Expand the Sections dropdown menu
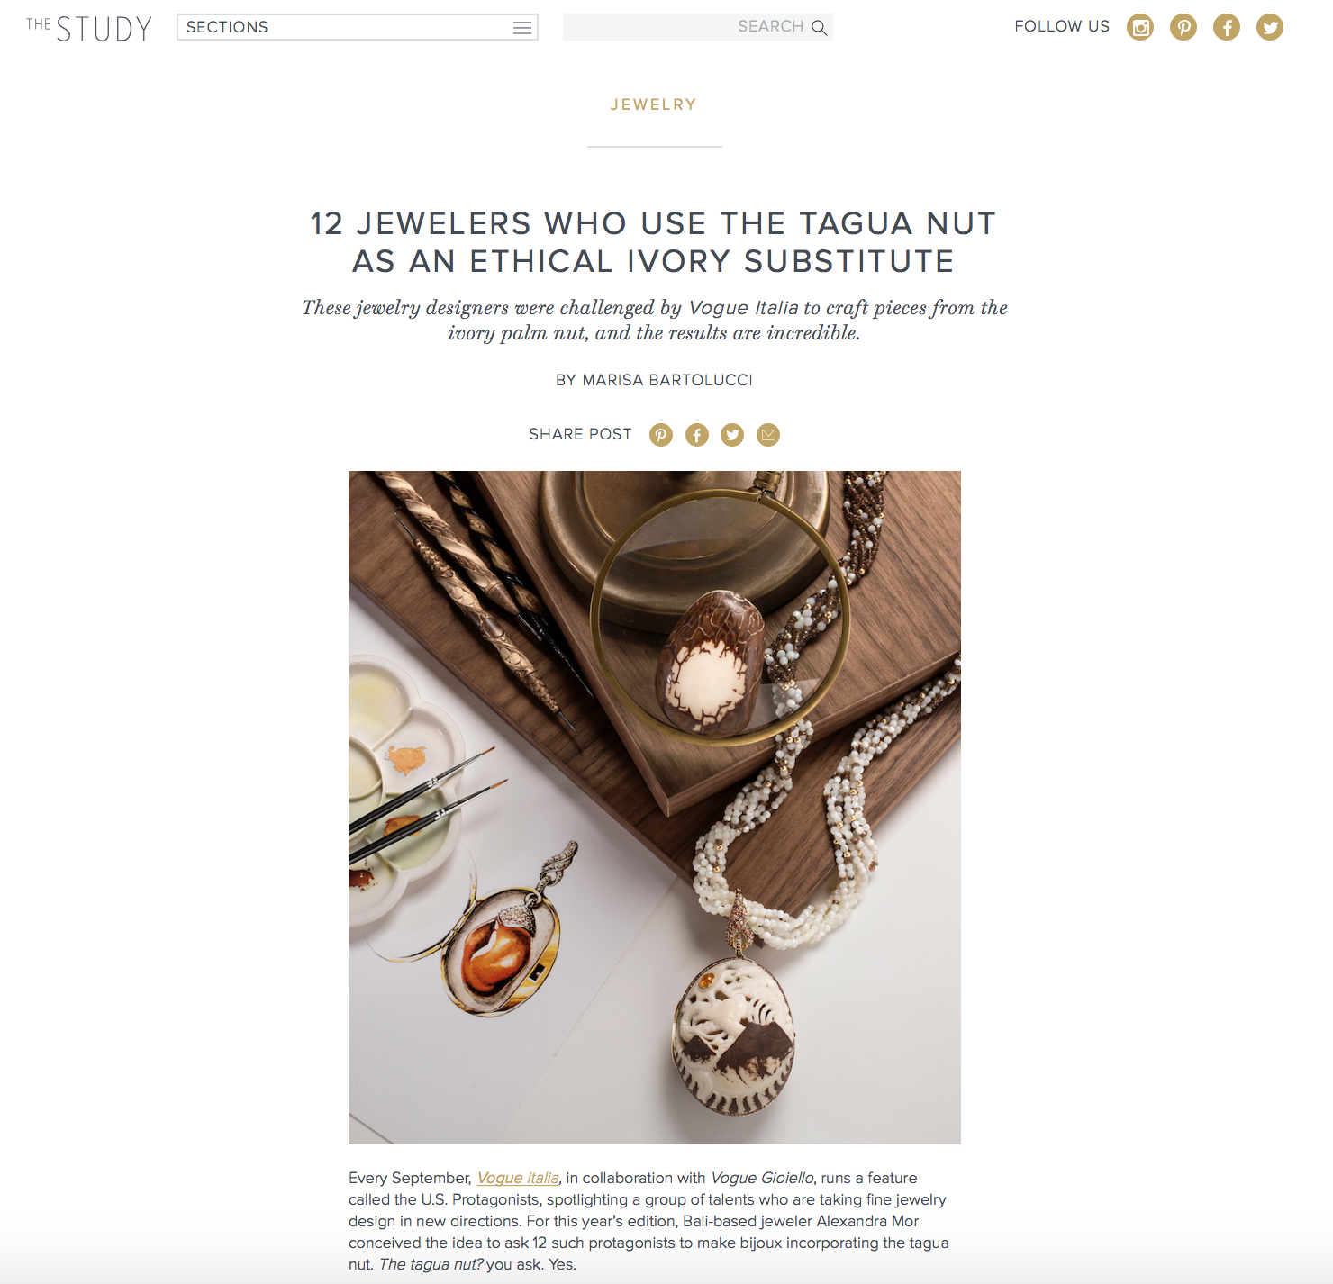Image resolution: width=1333 pixels, height=1284 pixels. (358, 27)
